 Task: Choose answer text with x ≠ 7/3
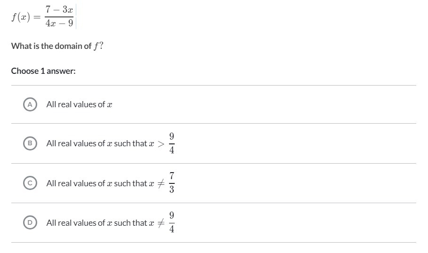(111, 183)
